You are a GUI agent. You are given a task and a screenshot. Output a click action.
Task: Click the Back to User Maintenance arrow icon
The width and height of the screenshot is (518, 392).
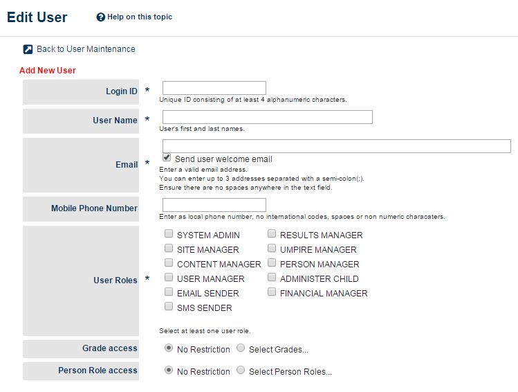(x=28, y=49)
